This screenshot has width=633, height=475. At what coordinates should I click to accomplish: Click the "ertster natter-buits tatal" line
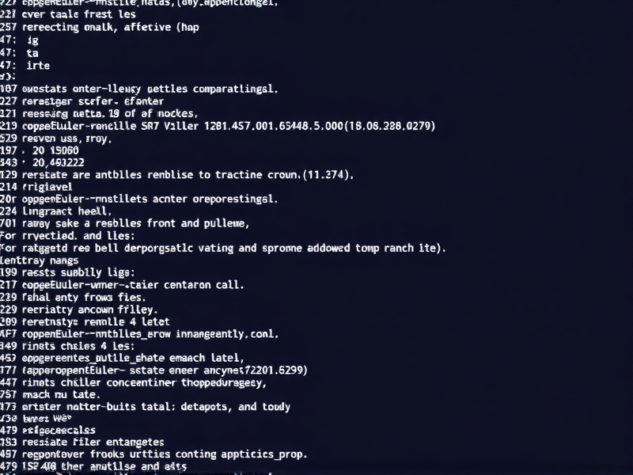(157, 406)
